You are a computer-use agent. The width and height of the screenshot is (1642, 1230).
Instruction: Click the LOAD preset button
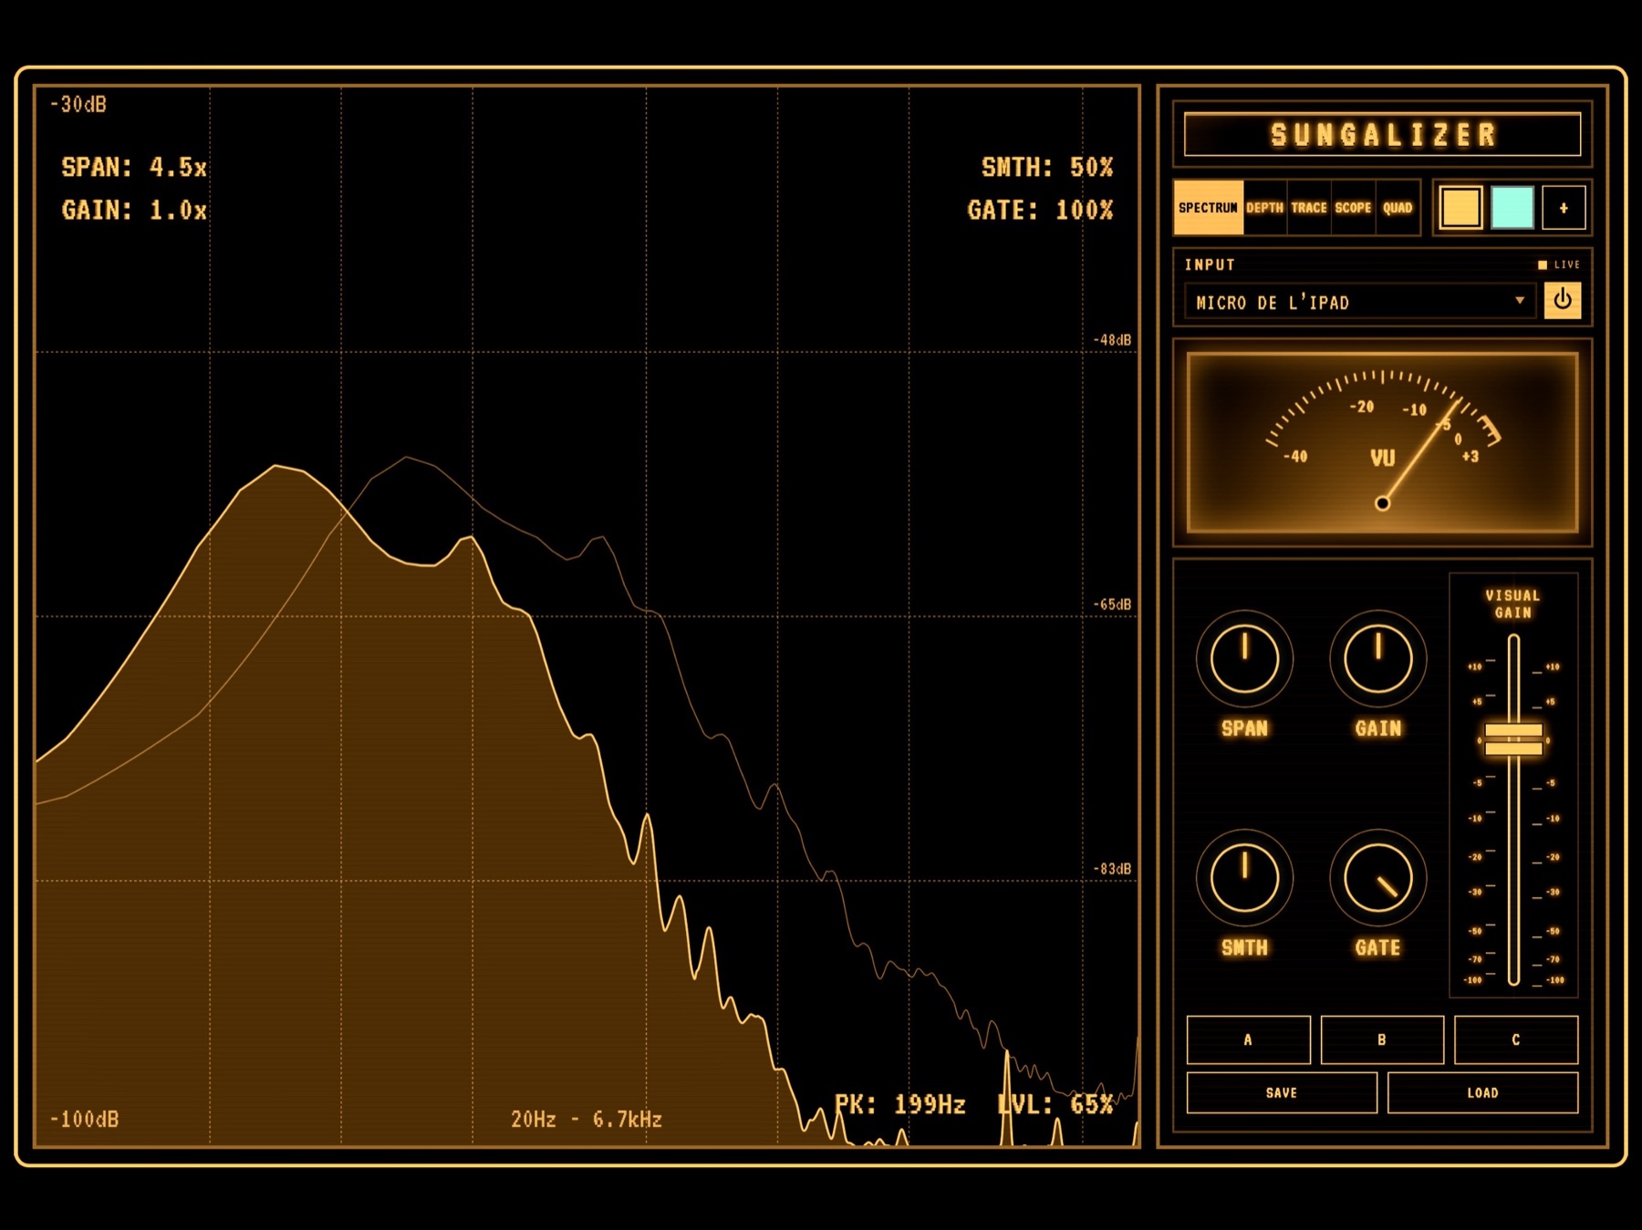[1482, 1092]
